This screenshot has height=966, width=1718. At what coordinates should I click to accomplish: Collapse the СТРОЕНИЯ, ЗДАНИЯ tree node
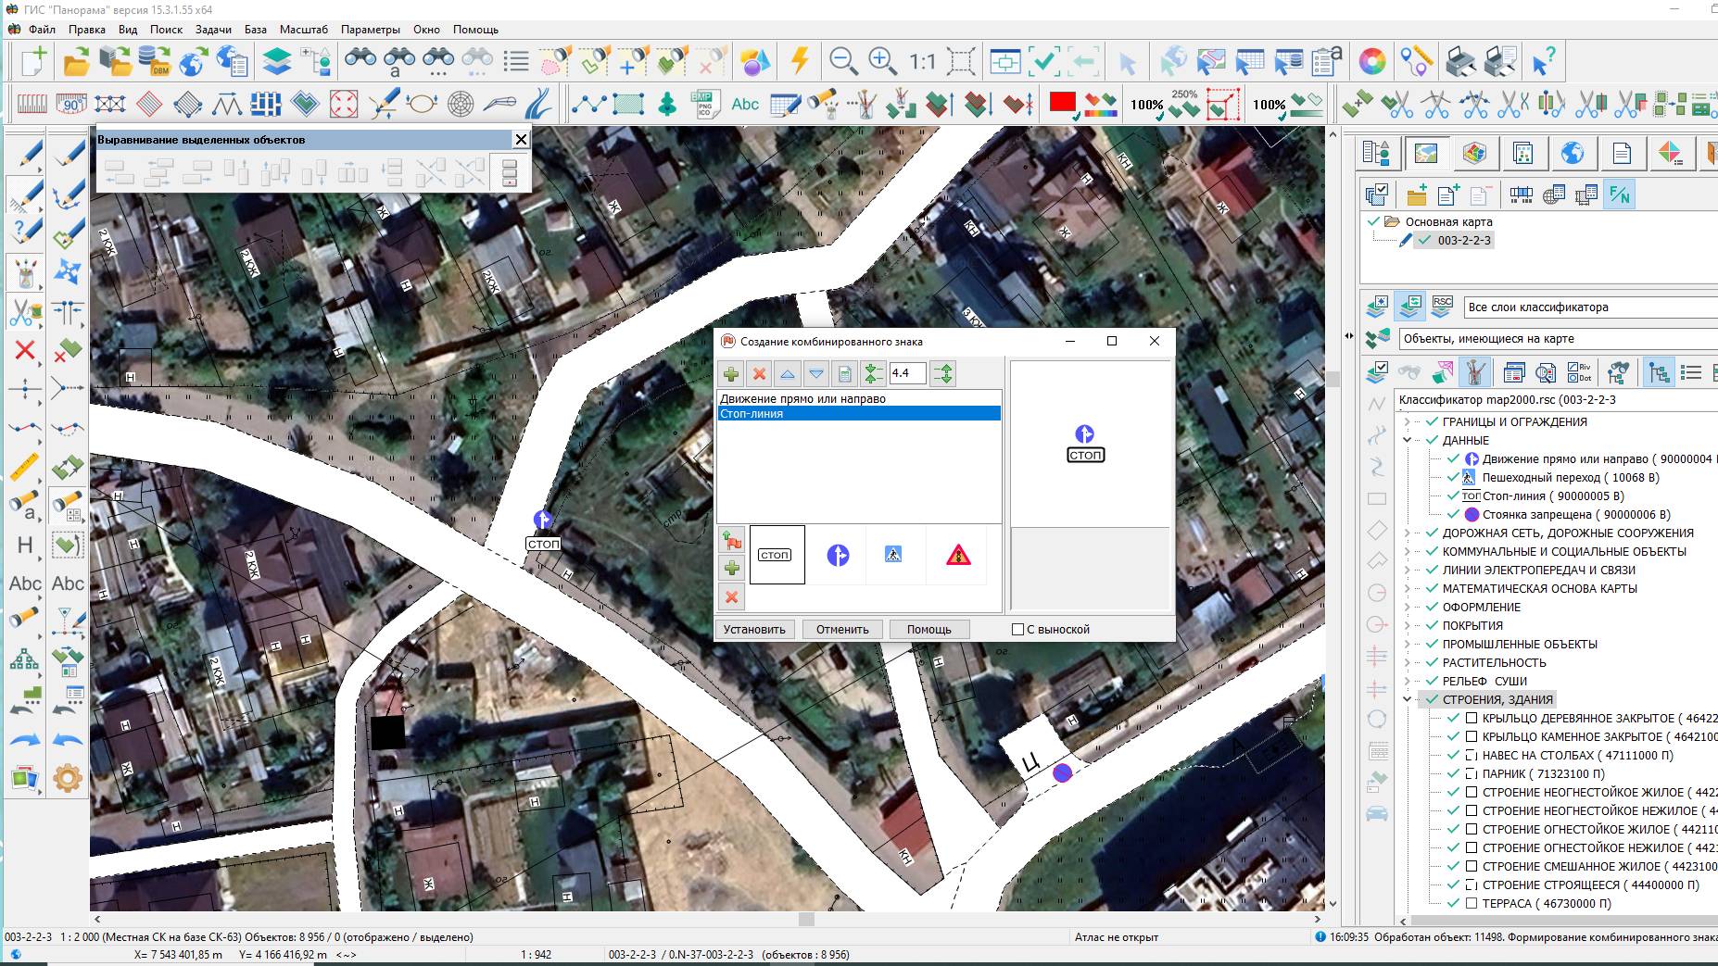coord(1408,700)
